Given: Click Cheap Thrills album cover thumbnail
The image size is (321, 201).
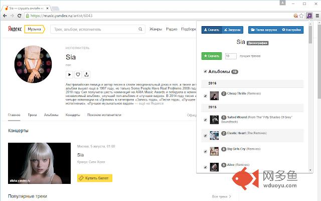Looking at the screenshot, I should 214,96.
